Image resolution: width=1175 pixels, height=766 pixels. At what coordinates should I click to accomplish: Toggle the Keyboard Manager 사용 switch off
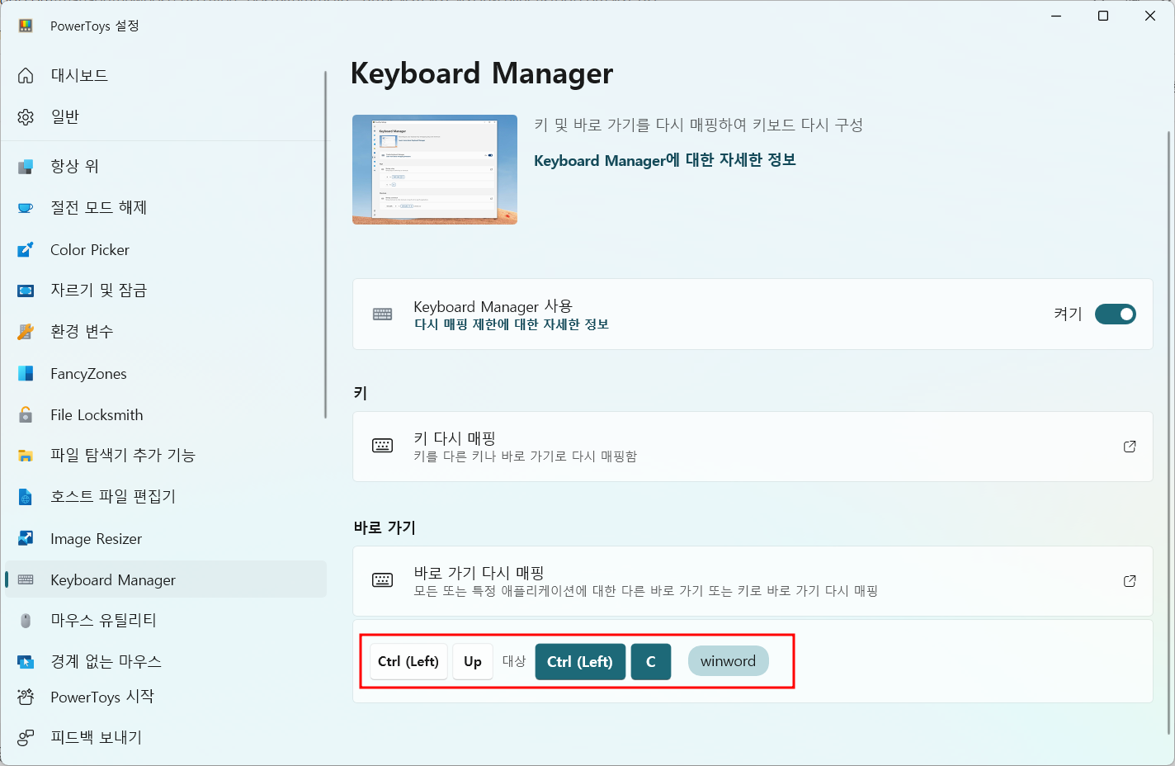coord(1116,314)
